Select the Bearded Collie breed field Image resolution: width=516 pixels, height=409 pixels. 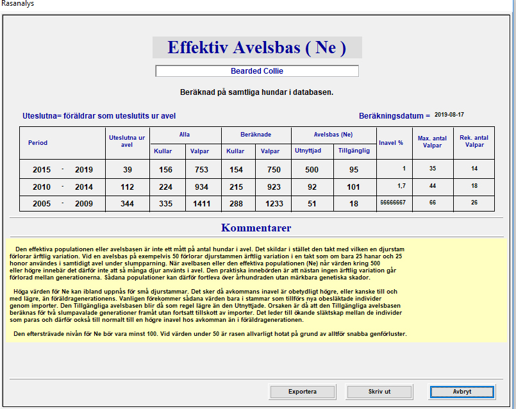(x=257, y=71)
